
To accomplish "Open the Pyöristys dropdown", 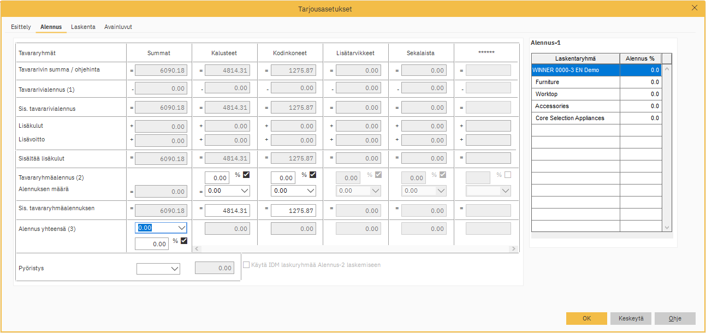I will [173, 269].
